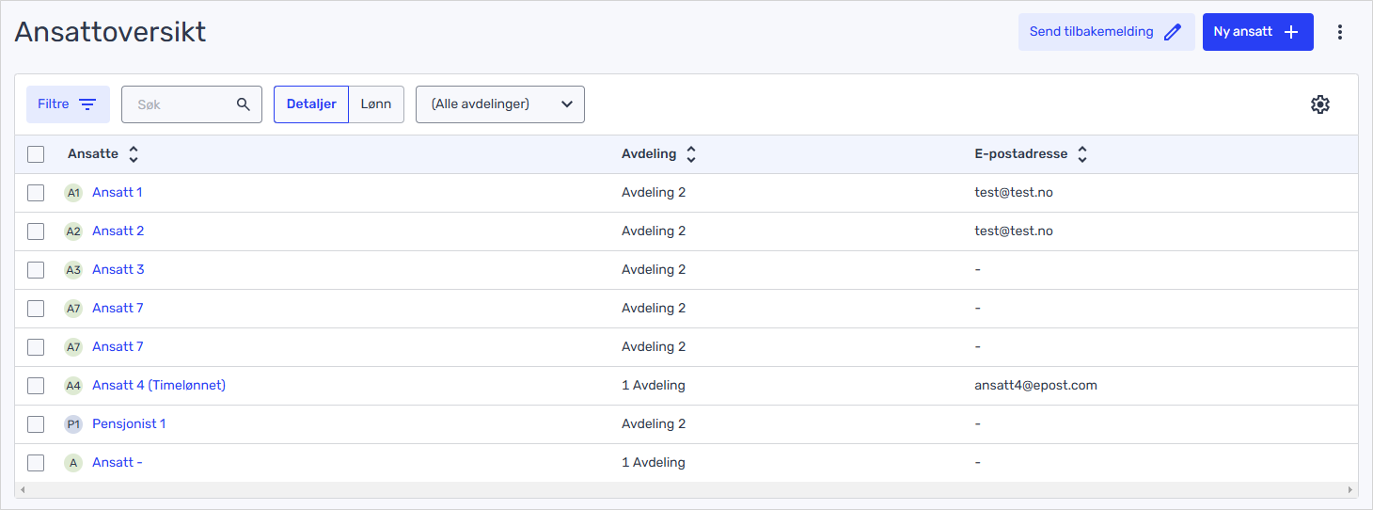Sort by the E-postadresse column arrows
Screen dimensions: 1373x510
[x=1082, y=154]
